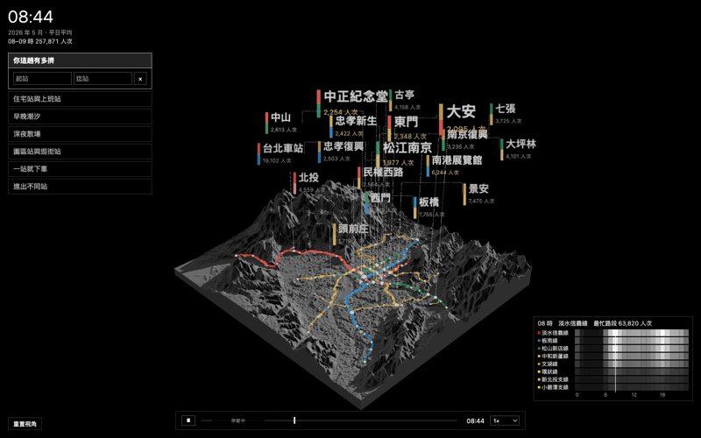Select the 環狀線 legend entry
The width and height of the screenshot is (701, 438).
tap(548, 371)
